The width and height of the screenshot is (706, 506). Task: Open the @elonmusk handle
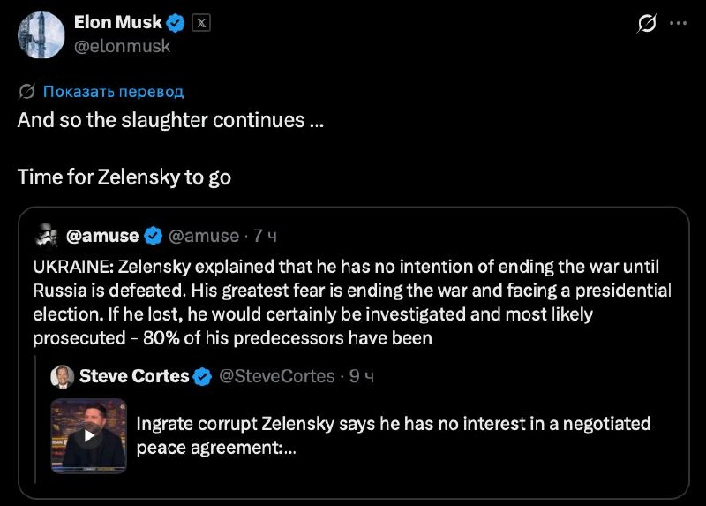[122, 46]
